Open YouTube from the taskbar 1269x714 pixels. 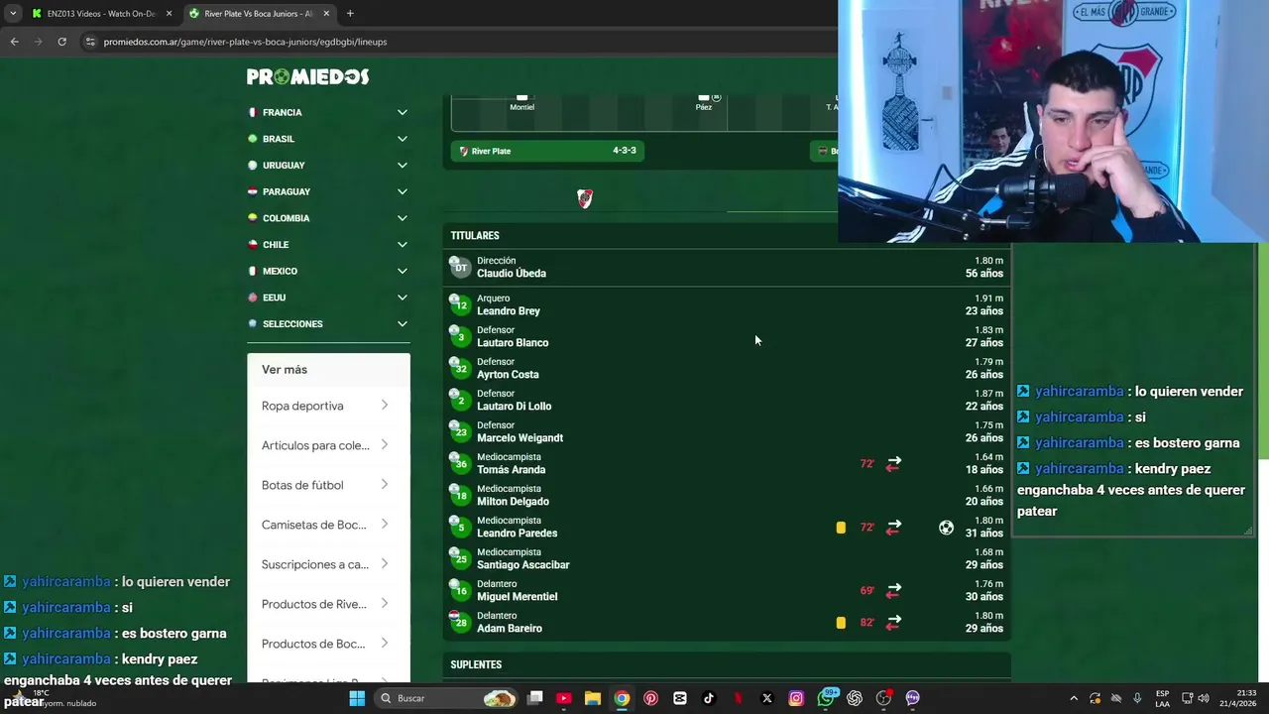pyautogui.click(x=564, y=698)
